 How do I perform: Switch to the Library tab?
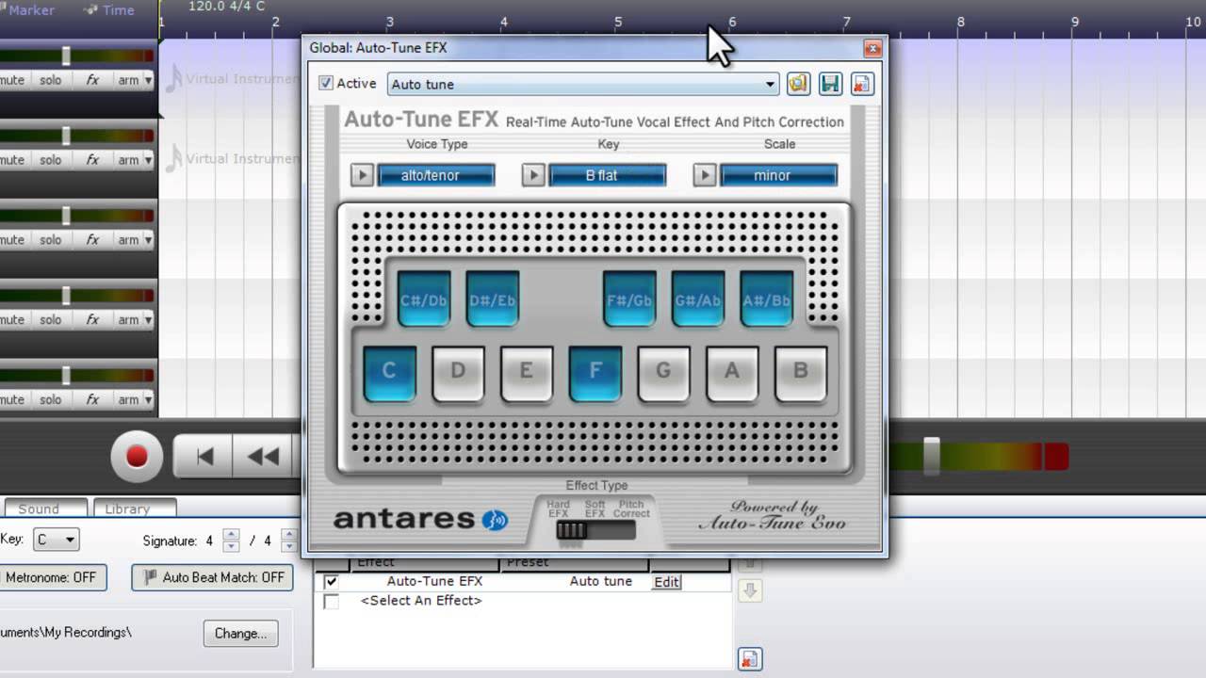pyautogui.click(x=134, y=508)
